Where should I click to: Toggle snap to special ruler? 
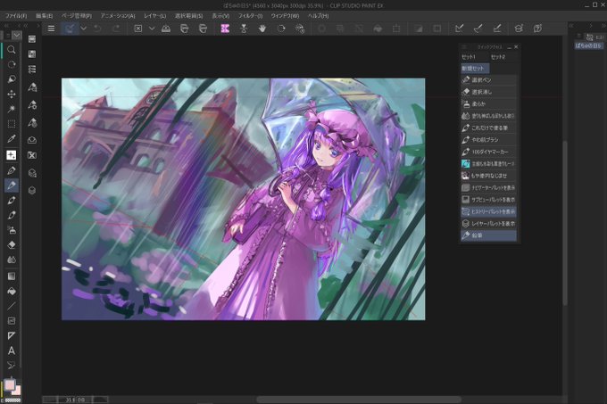pos(478,29)
